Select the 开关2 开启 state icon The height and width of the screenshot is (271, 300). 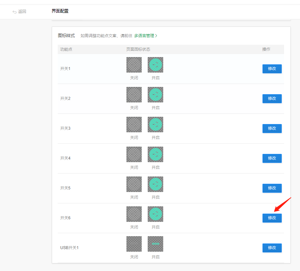[155, 95]
